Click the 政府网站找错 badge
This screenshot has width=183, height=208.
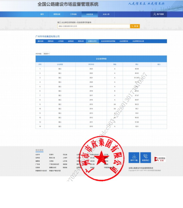(x=160, y=159)
